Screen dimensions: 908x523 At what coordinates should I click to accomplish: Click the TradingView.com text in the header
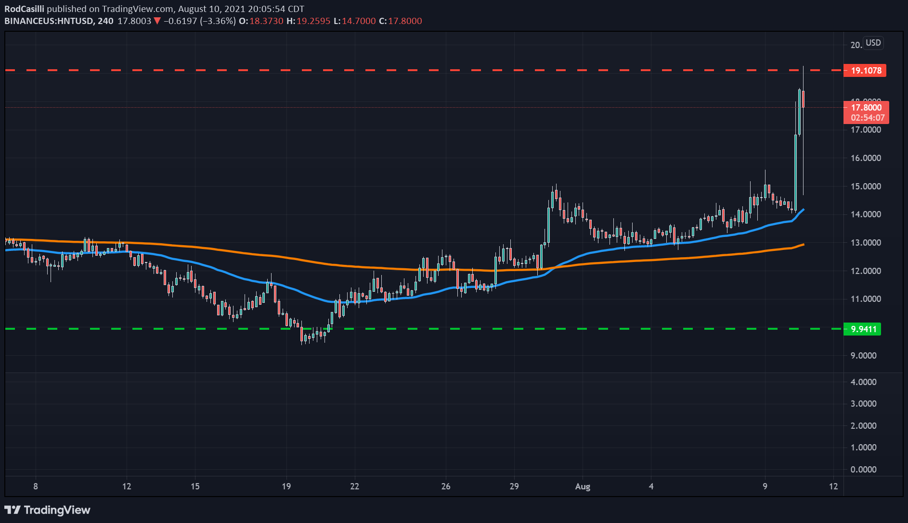(138, 9)
